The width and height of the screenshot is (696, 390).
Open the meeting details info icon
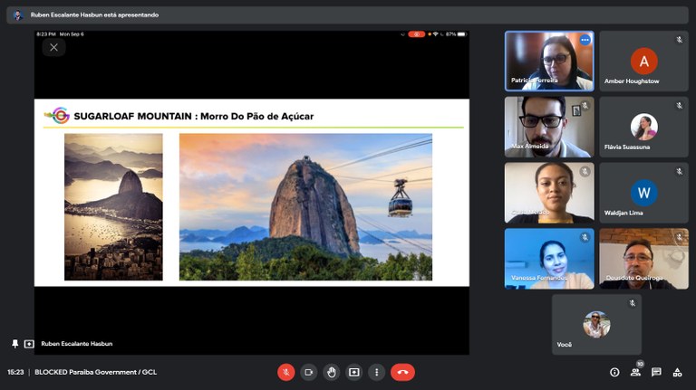click(x=614, y=372)
